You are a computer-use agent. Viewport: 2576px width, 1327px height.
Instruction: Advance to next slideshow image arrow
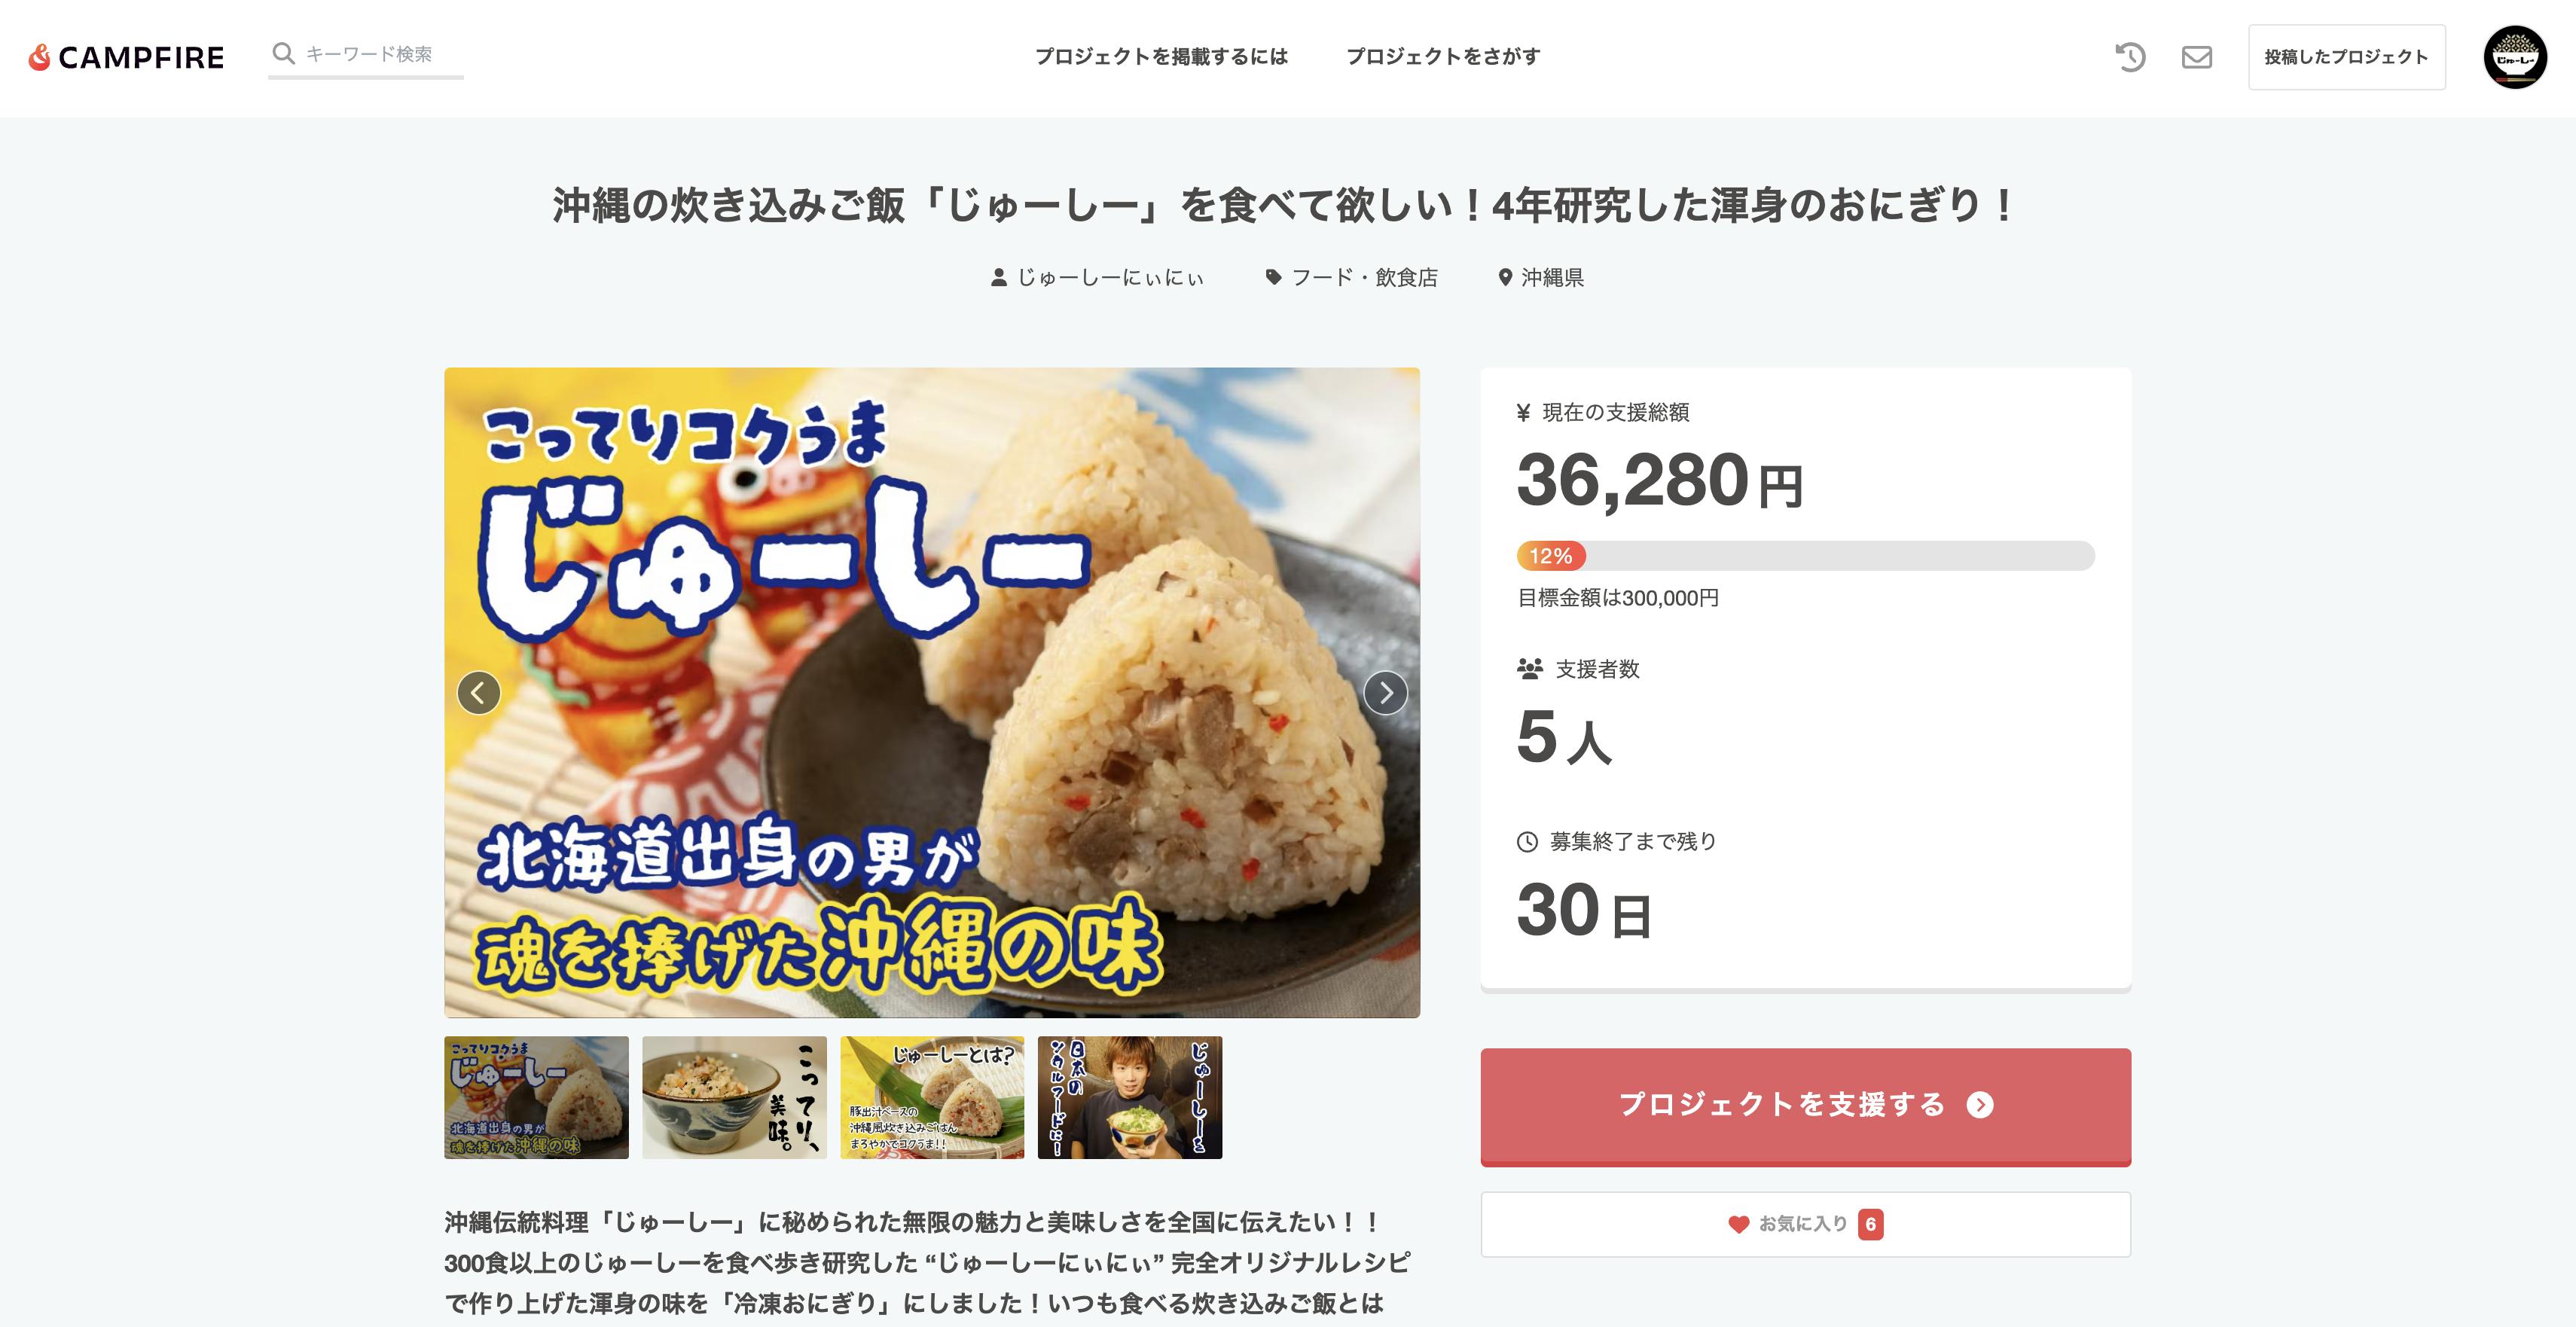coord(1385,692)
